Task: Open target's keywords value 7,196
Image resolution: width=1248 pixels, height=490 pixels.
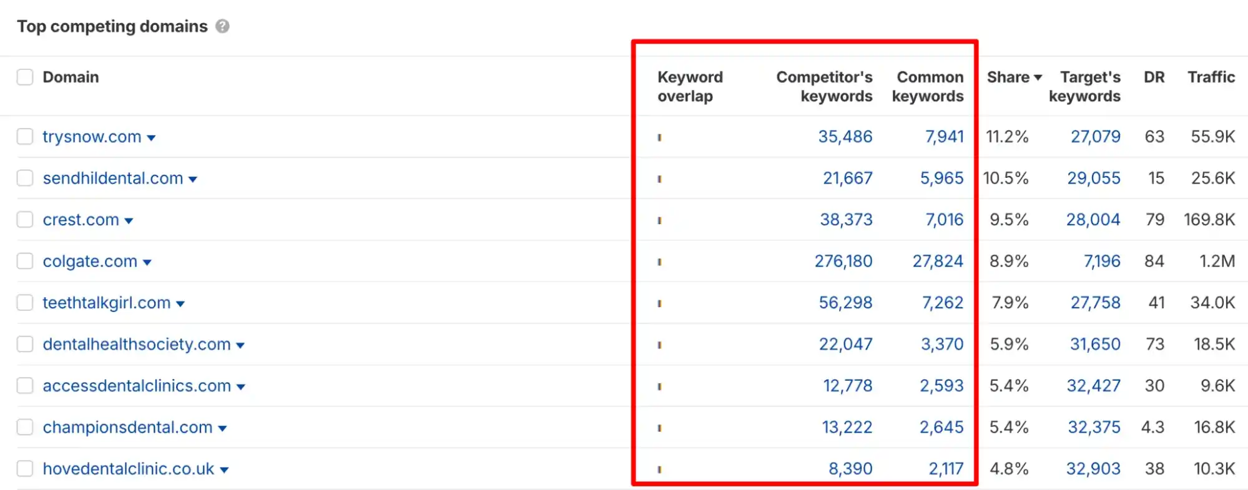Action: [1102, 261]
